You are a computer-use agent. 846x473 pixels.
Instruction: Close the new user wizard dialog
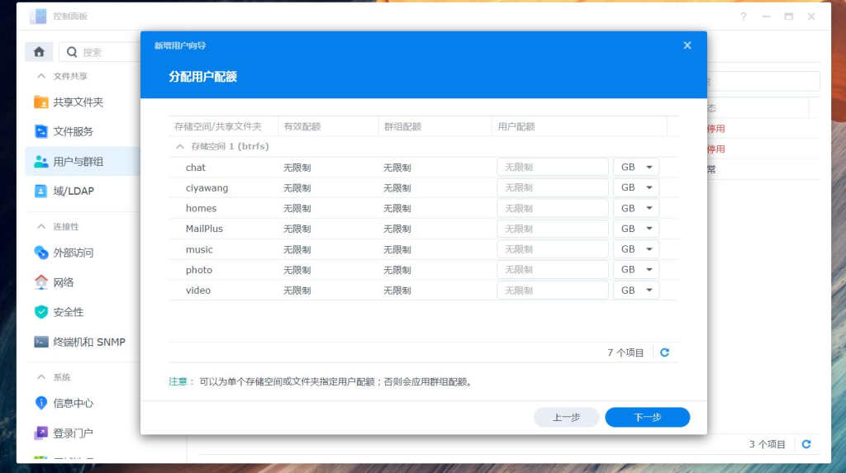687,45
